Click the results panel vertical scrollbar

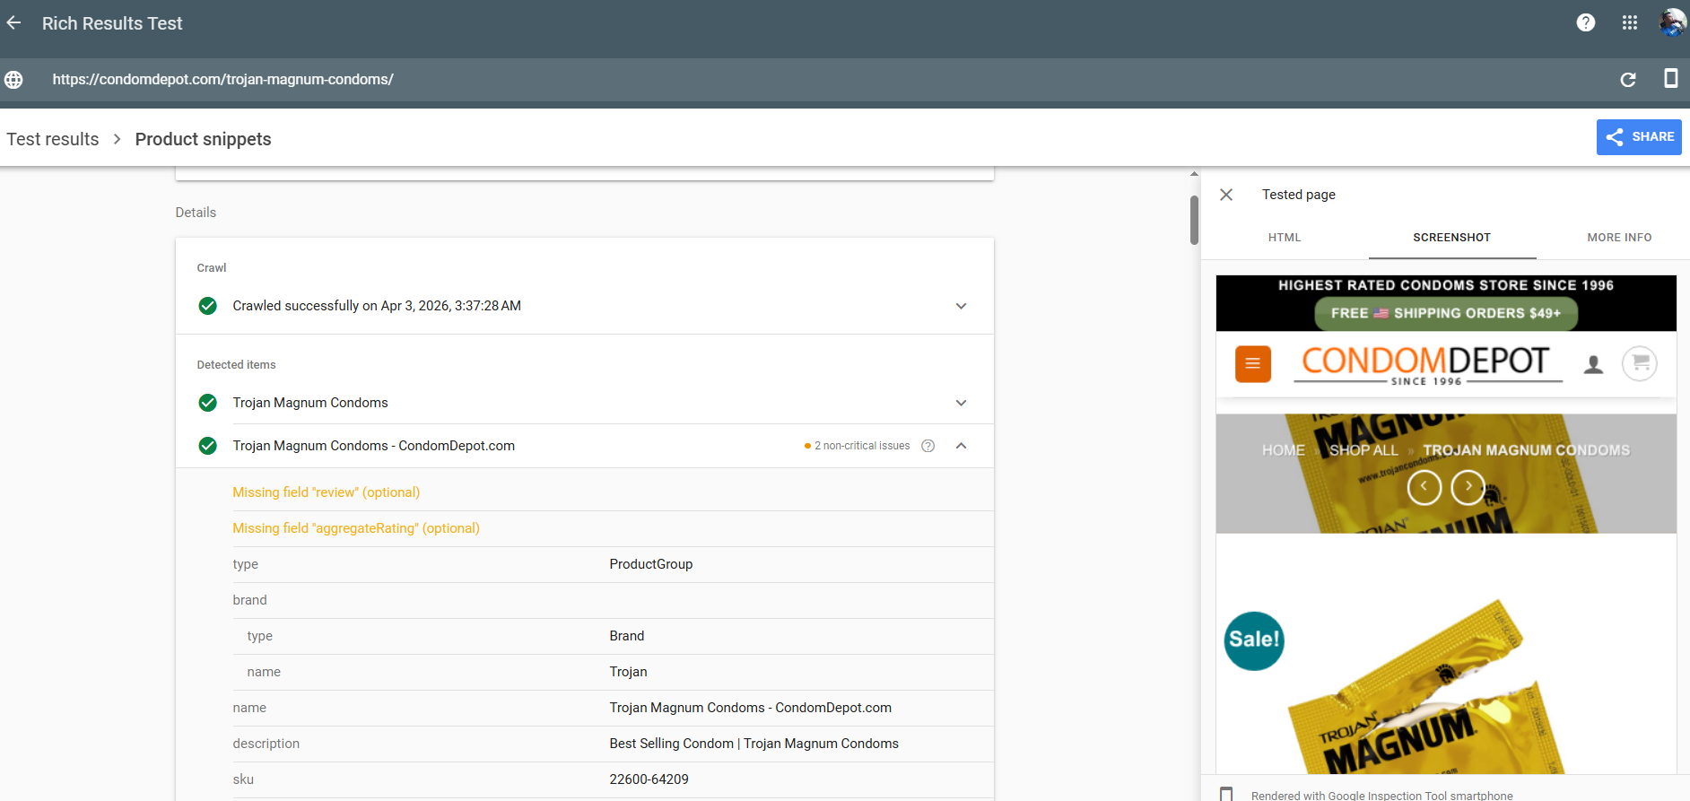click(x=1194, y=220)
